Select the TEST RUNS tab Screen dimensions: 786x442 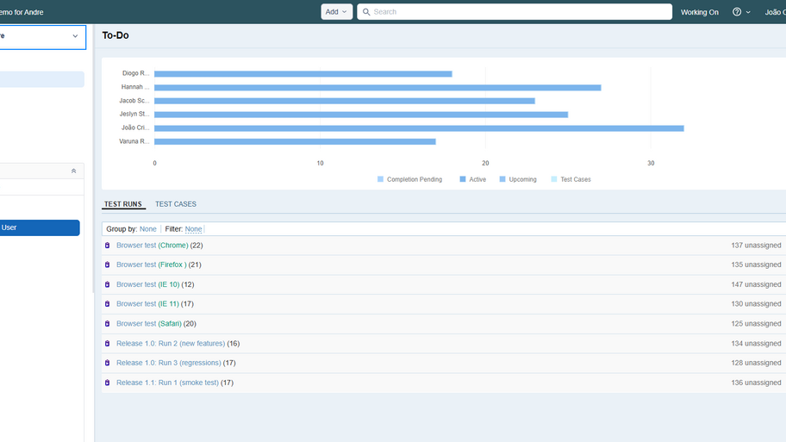click(123, 204)
